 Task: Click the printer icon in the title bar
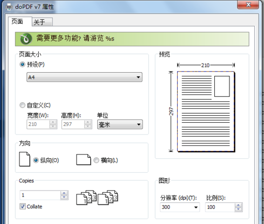[x=9, y=7]
